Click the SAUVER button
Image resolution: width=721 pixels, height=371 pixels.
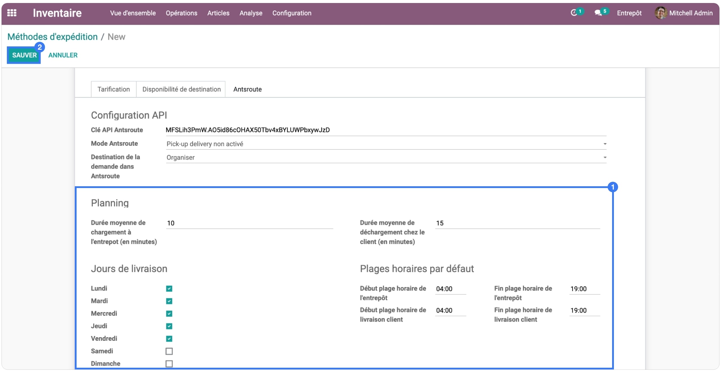click(24, 55)
